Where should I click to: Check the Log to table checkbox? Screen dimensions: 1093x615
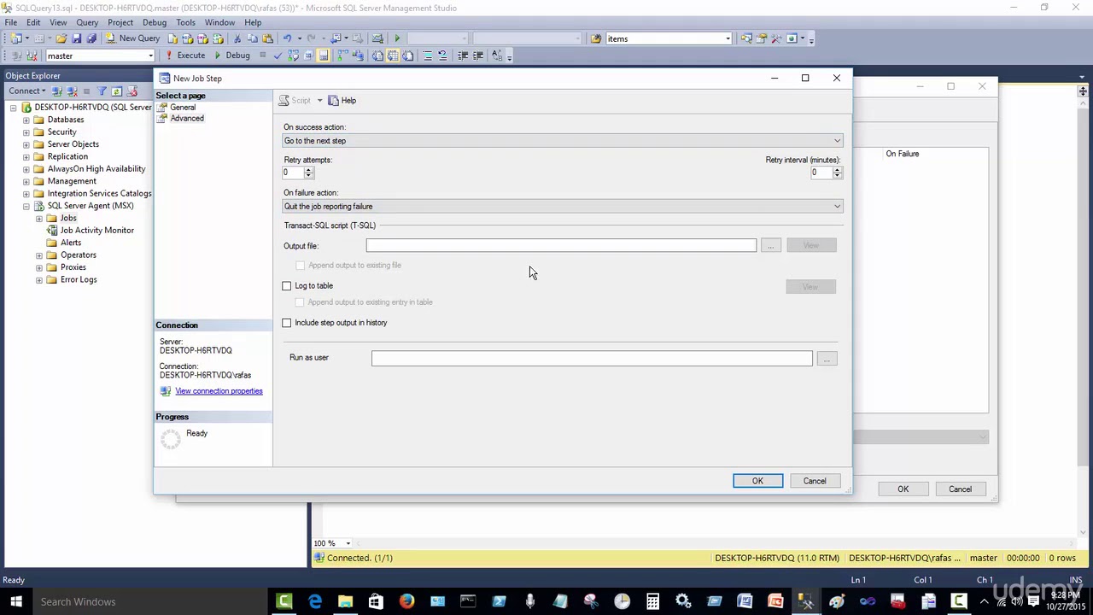[287, 286]
